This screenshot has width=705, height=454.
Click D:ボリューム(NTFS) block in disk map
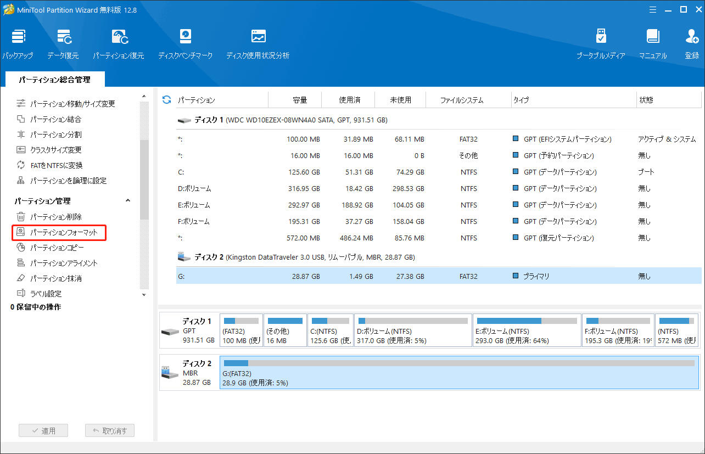click(413, 330)
